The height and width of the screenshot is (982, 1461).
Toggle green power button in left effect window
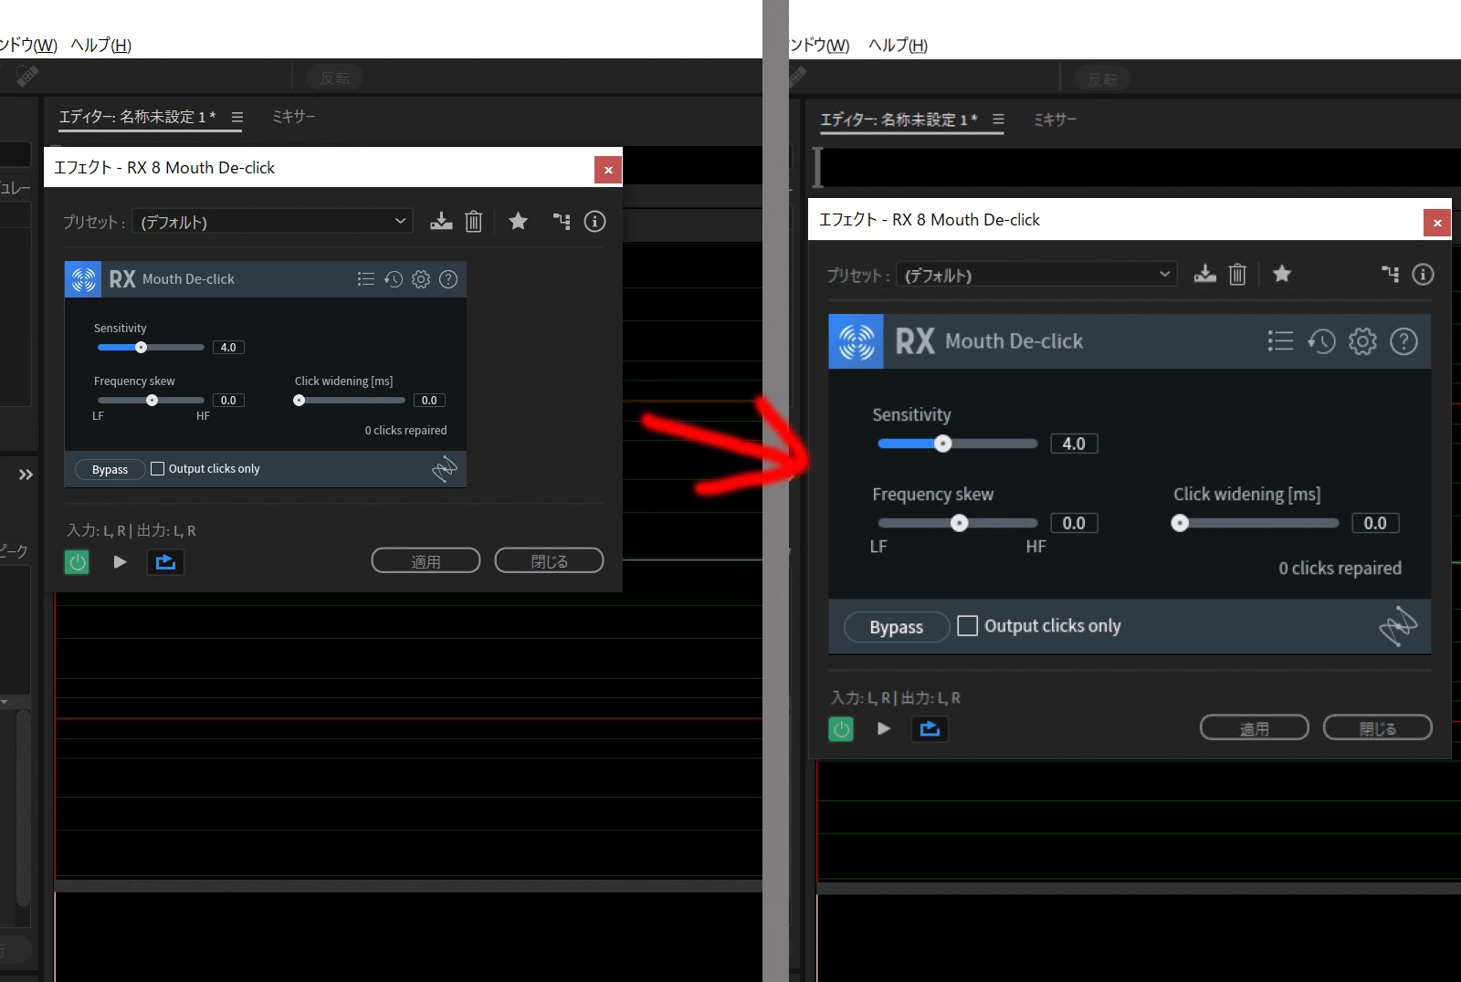click(77, 562)
